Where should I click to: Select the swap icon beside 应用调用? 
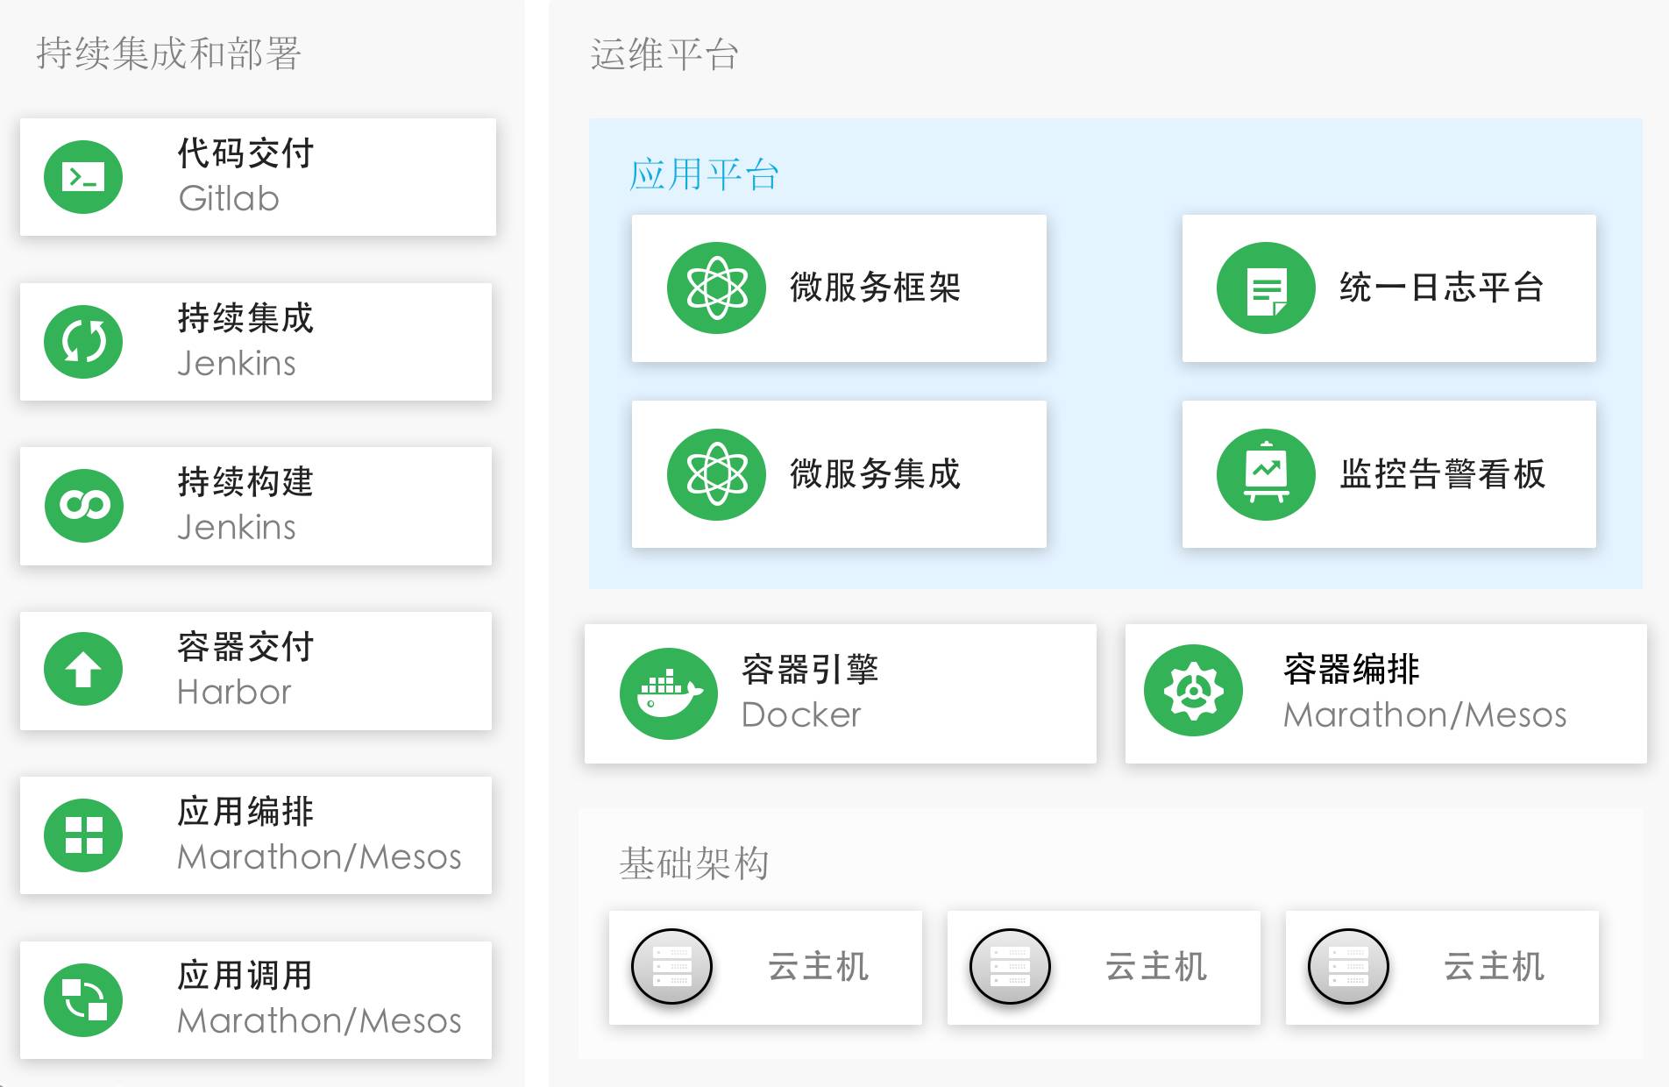(x=83, y=999)
